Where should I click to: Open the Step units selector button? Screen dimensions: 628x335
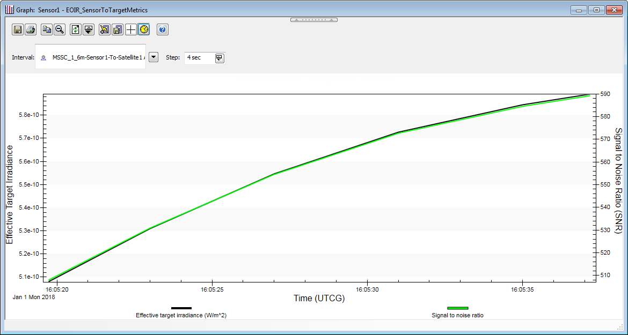[x=220, y=58]
